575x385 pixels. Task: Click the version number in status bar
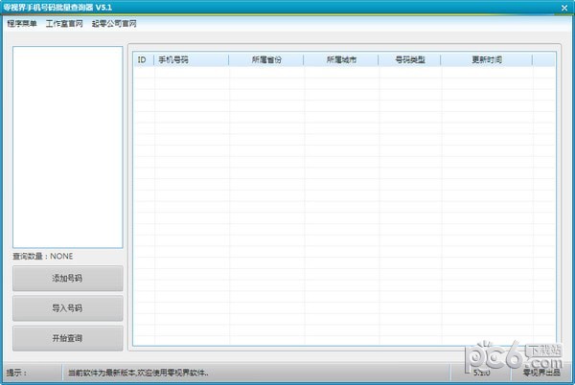click(481, 373)
